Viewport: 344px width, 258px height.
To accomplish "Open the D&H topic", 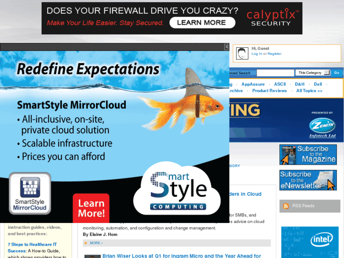I will click(300, 84).
